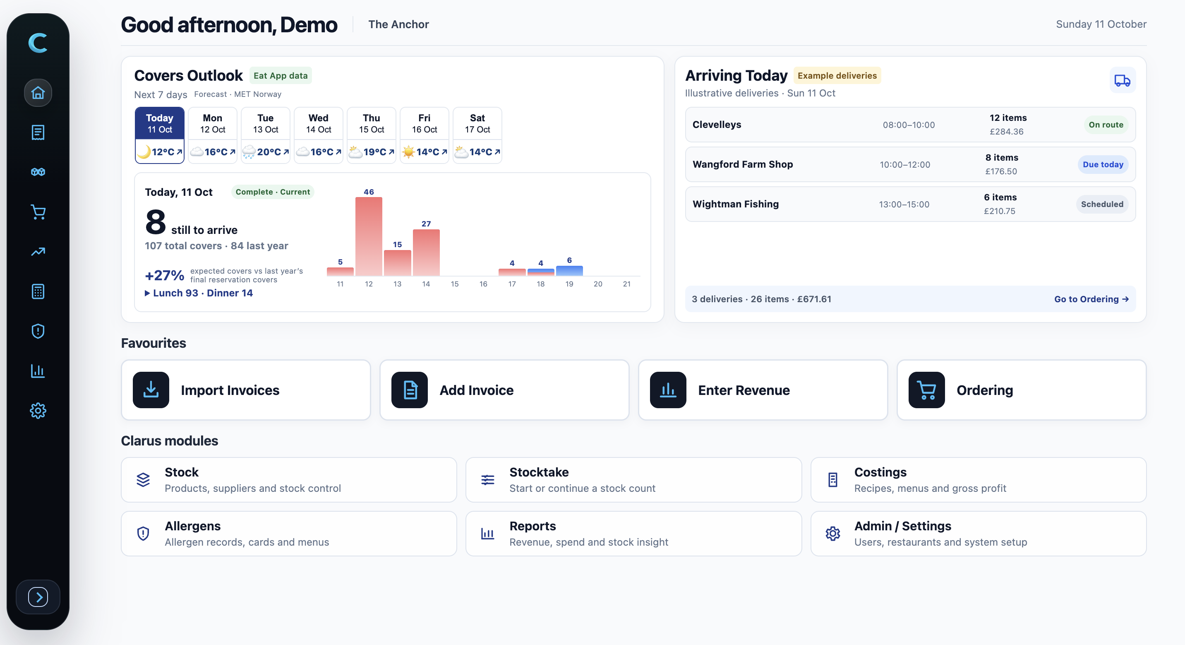Open the Costings module card

click(x=978, y=480)
